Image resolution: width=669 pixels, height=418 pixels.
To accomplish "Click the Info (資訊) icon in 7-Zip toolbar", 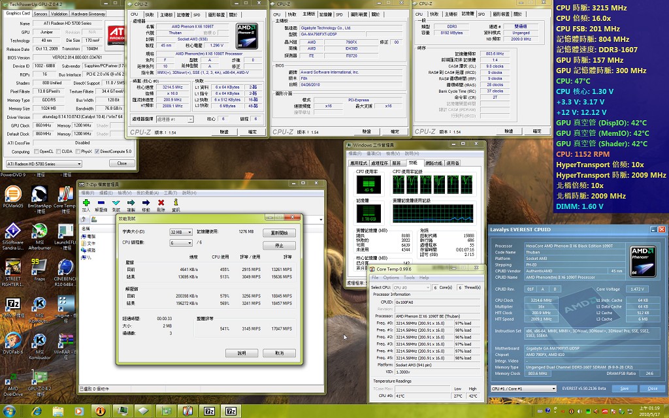I will 176,202.
